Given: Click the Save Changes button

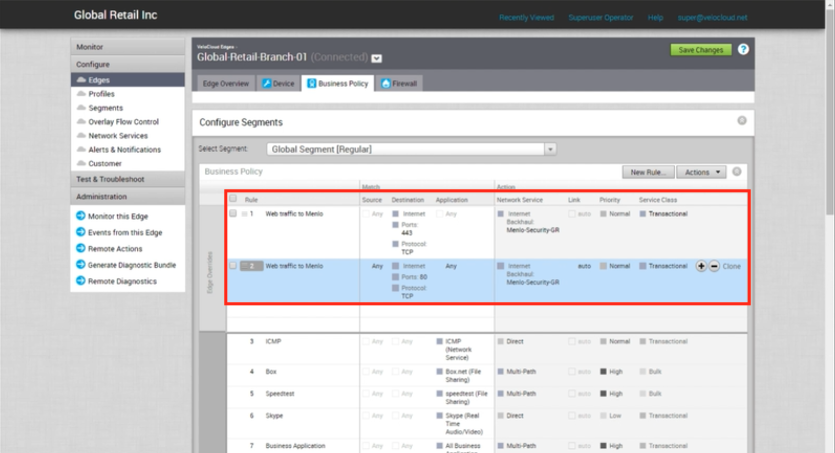Looking at the screenshot, I should tap(700, 50).
